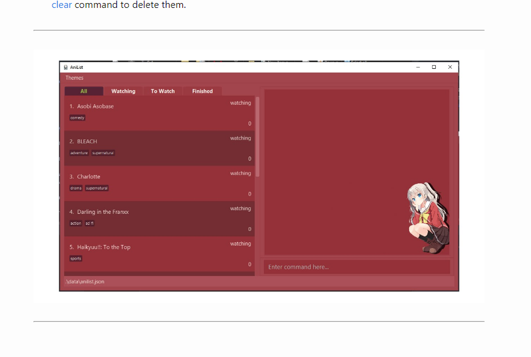531x357 pixels.
Task: Focus the Enter command here field
Action: pos(357,267)
